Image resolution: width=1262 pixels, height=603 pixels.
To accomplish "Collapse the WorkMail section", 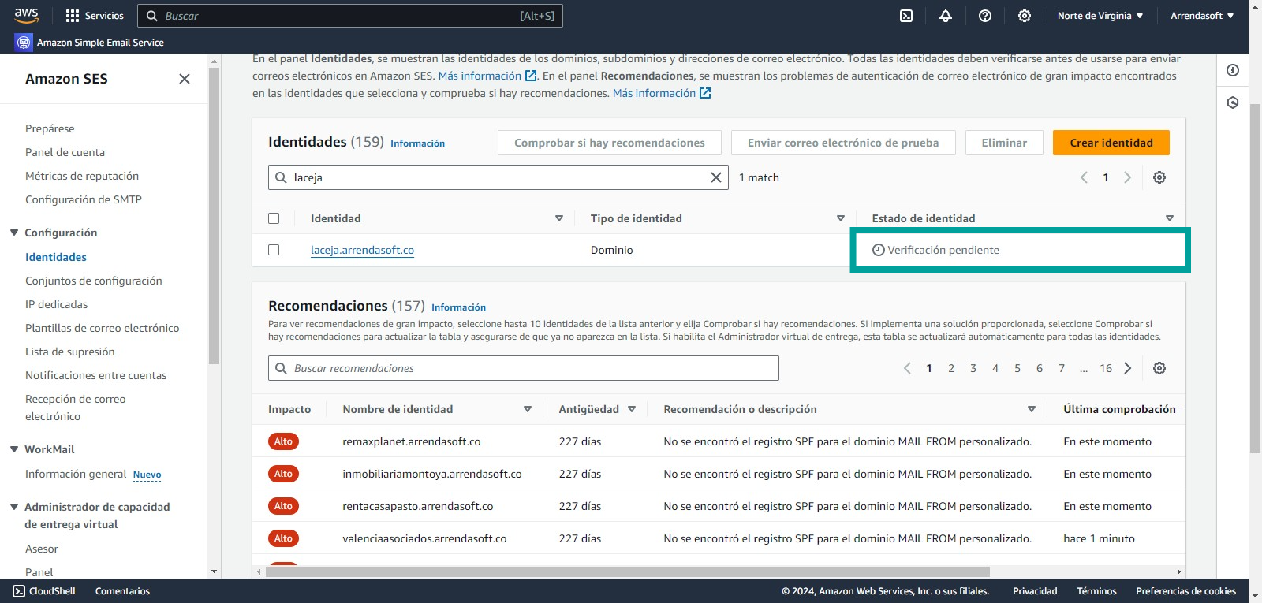I will click(x=14, y=449).
